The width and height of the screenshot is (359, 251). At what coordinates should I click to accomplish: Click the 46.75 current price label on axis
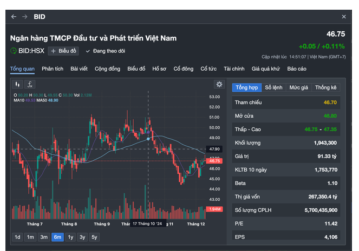coord(214,161)
